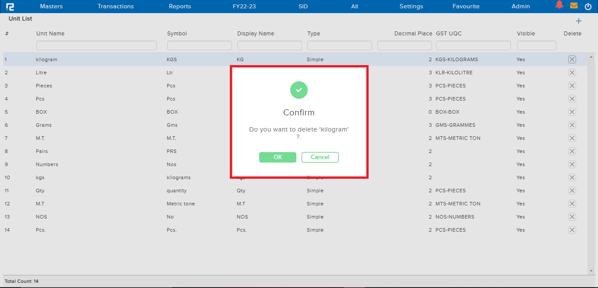Open the mail envelope icon

[x=573, y=6]
